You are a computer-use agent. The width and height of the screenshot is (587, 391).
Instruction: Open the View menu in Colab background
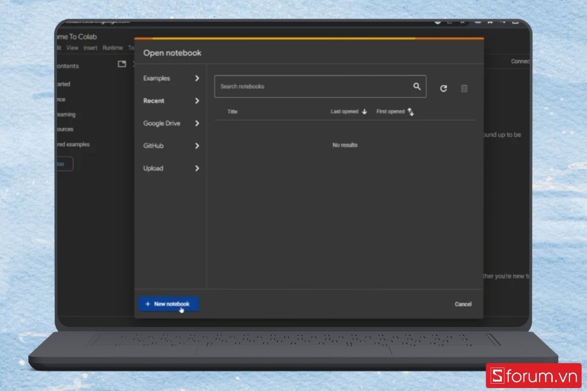72,48
